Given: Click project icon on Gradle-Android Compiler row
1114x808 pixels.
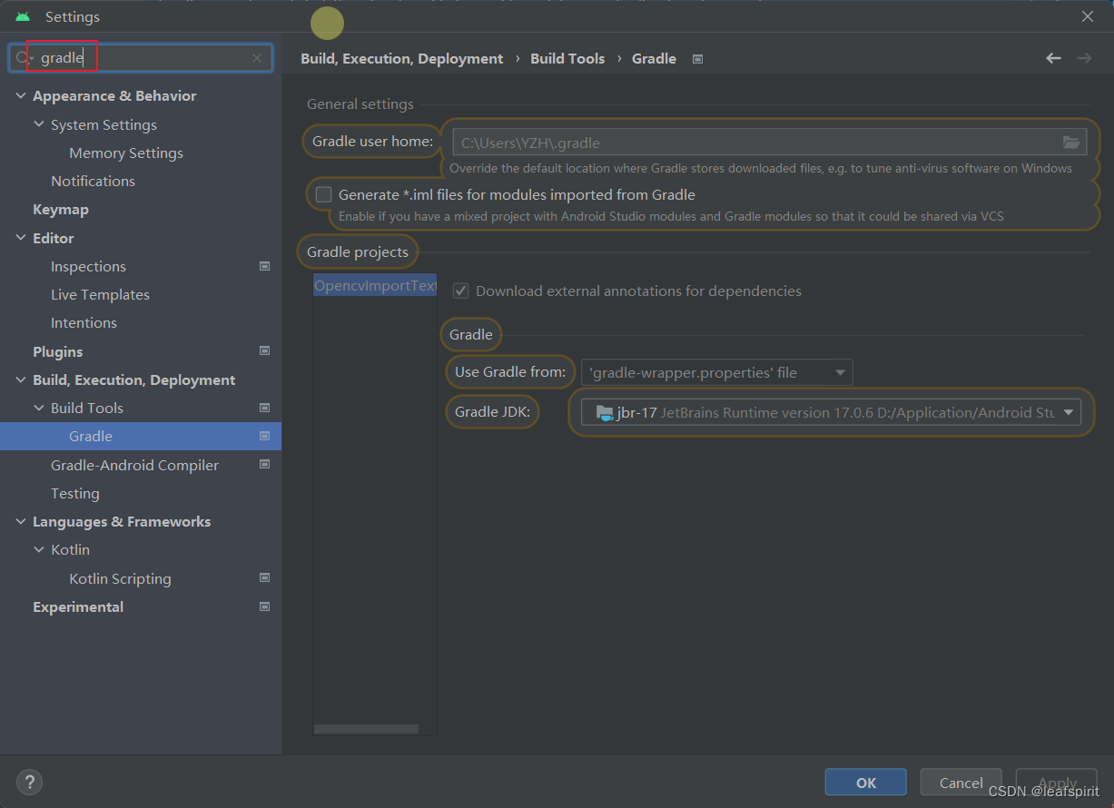Looking at the screenshot, I should [x=265, y=464].
